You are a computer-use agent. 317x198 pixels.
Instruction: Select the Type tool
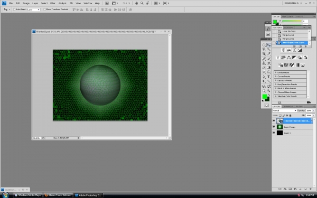269,77
